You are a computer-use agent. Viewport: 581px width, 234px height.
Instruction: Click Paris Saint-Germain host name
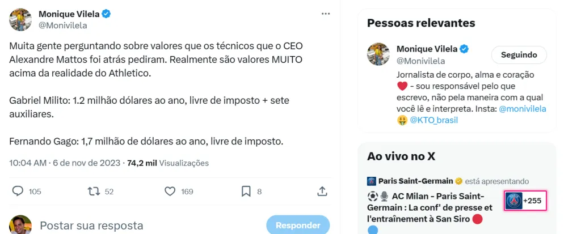415,181
